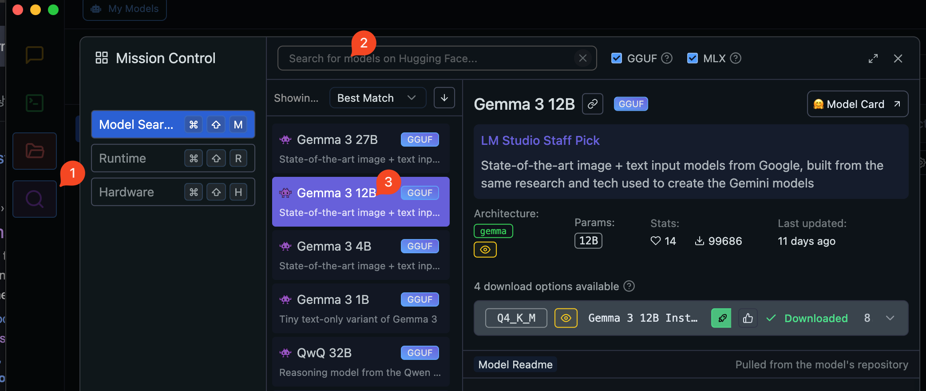This screenshot has width=926, height=391.
Task: Click the 'Tiny text-only variant of Gemma 3' description
Action: [358, 319]
